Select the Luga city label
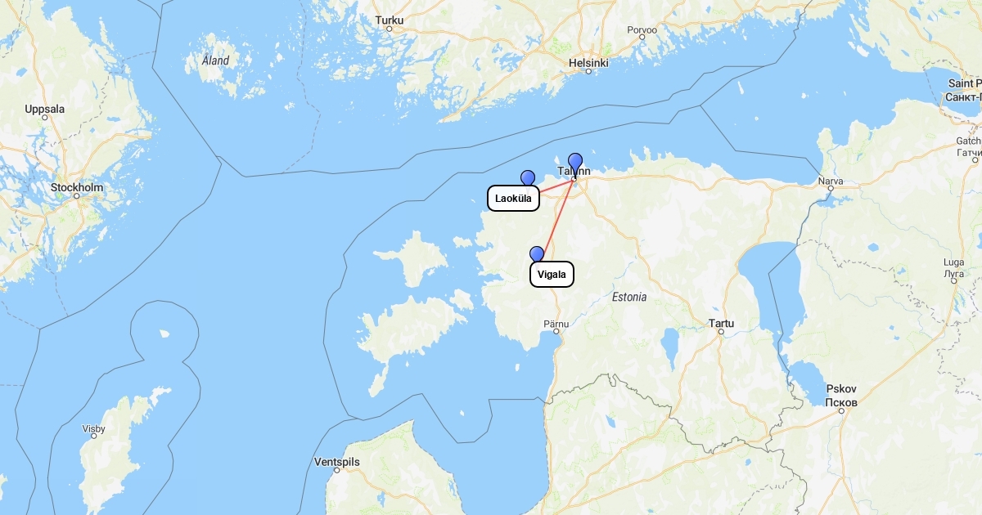The image size is (982, 515). coord(953,262)
